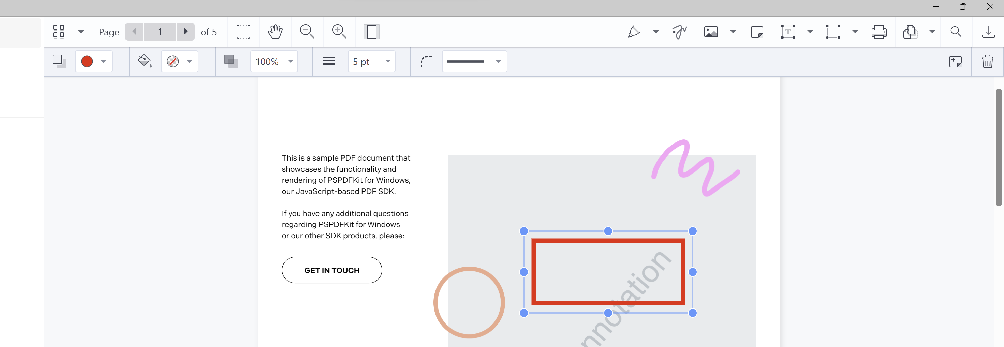The image size is (1004, 347).
Task: Click the GET IN TOUCH button
Action: 332,270
